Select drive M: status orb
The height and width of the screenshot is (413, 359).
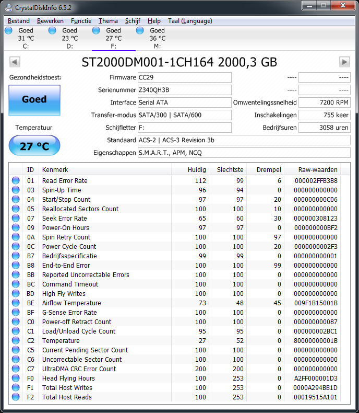click(x=140, y=30)
